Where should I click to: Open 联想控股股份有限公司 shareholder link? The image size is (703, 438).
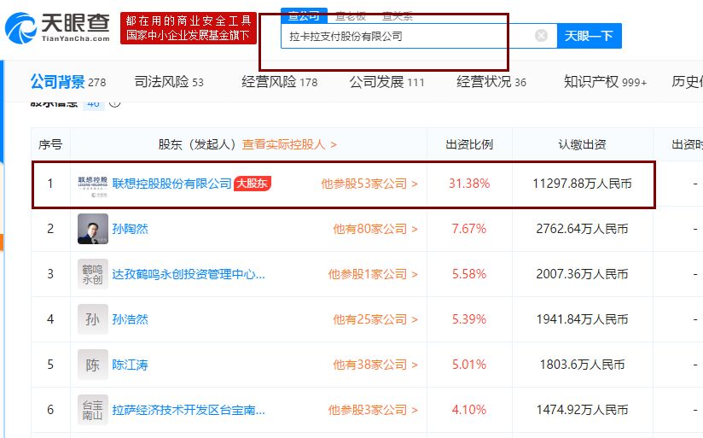tap(171, 184)
